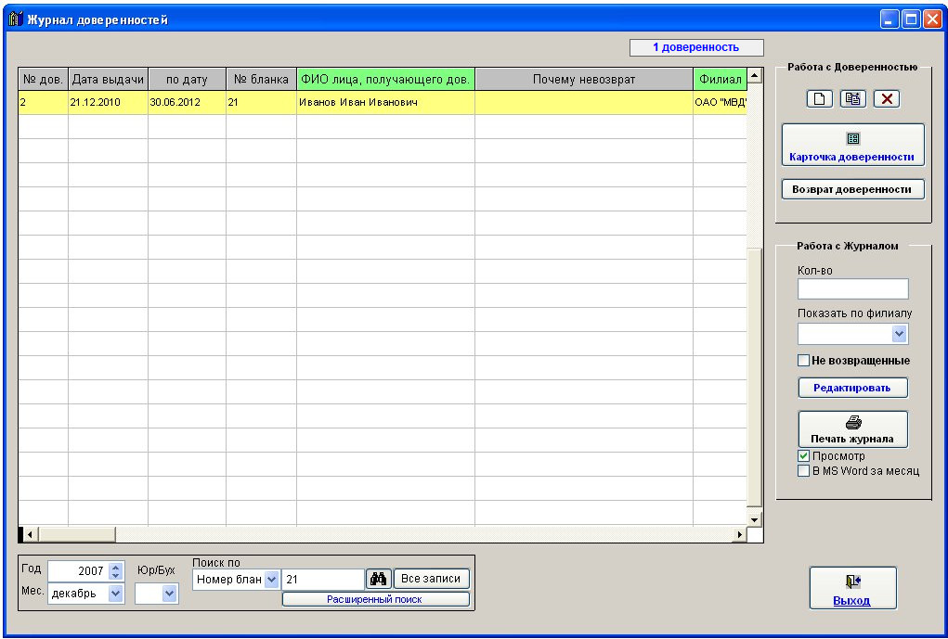Maximize the Журнал доверенностей window

(x=911, y=19)
